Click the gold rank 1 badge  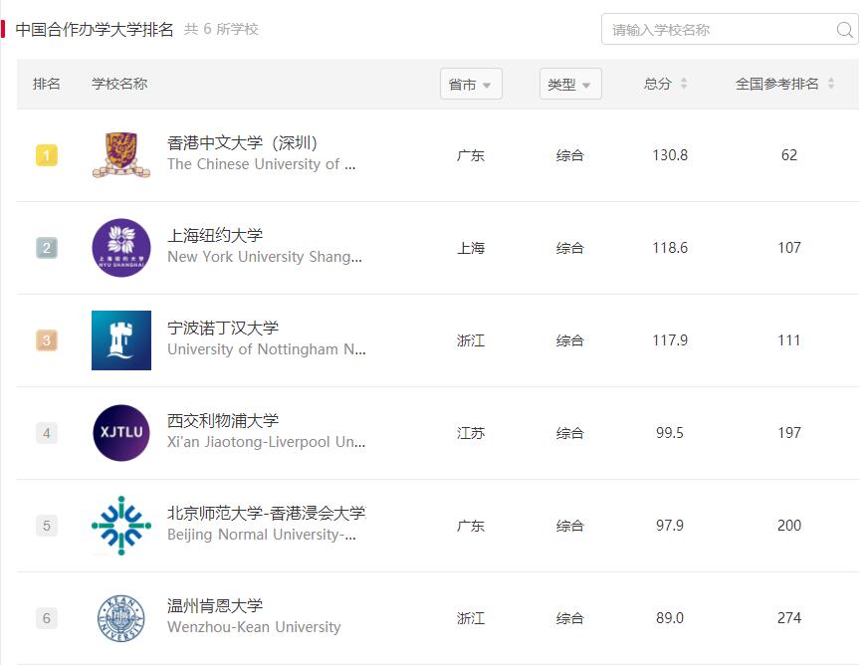click(x=47, y=155)
